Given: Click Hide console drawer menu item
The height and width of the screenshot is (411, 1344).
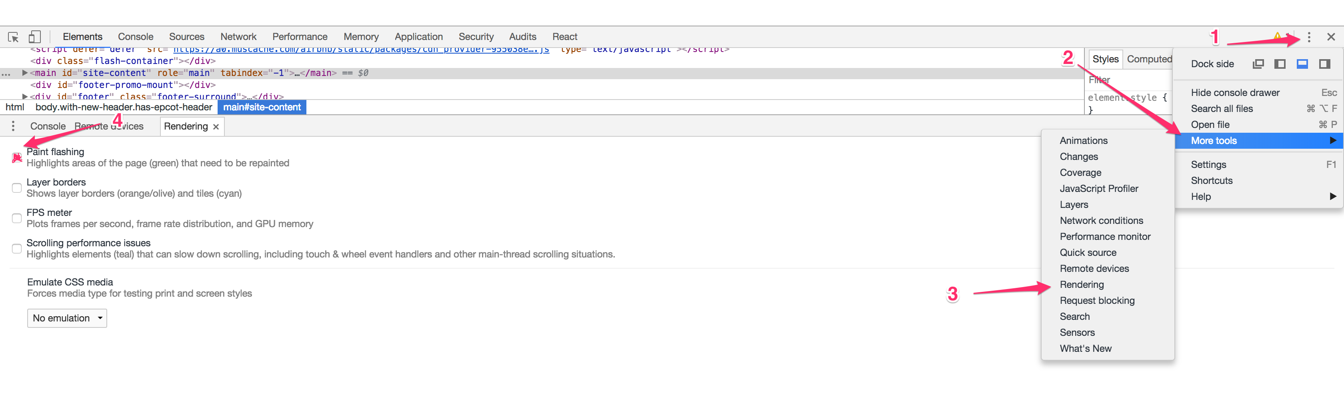Looking at the screenshot, I should click(x=1259, y=92).
